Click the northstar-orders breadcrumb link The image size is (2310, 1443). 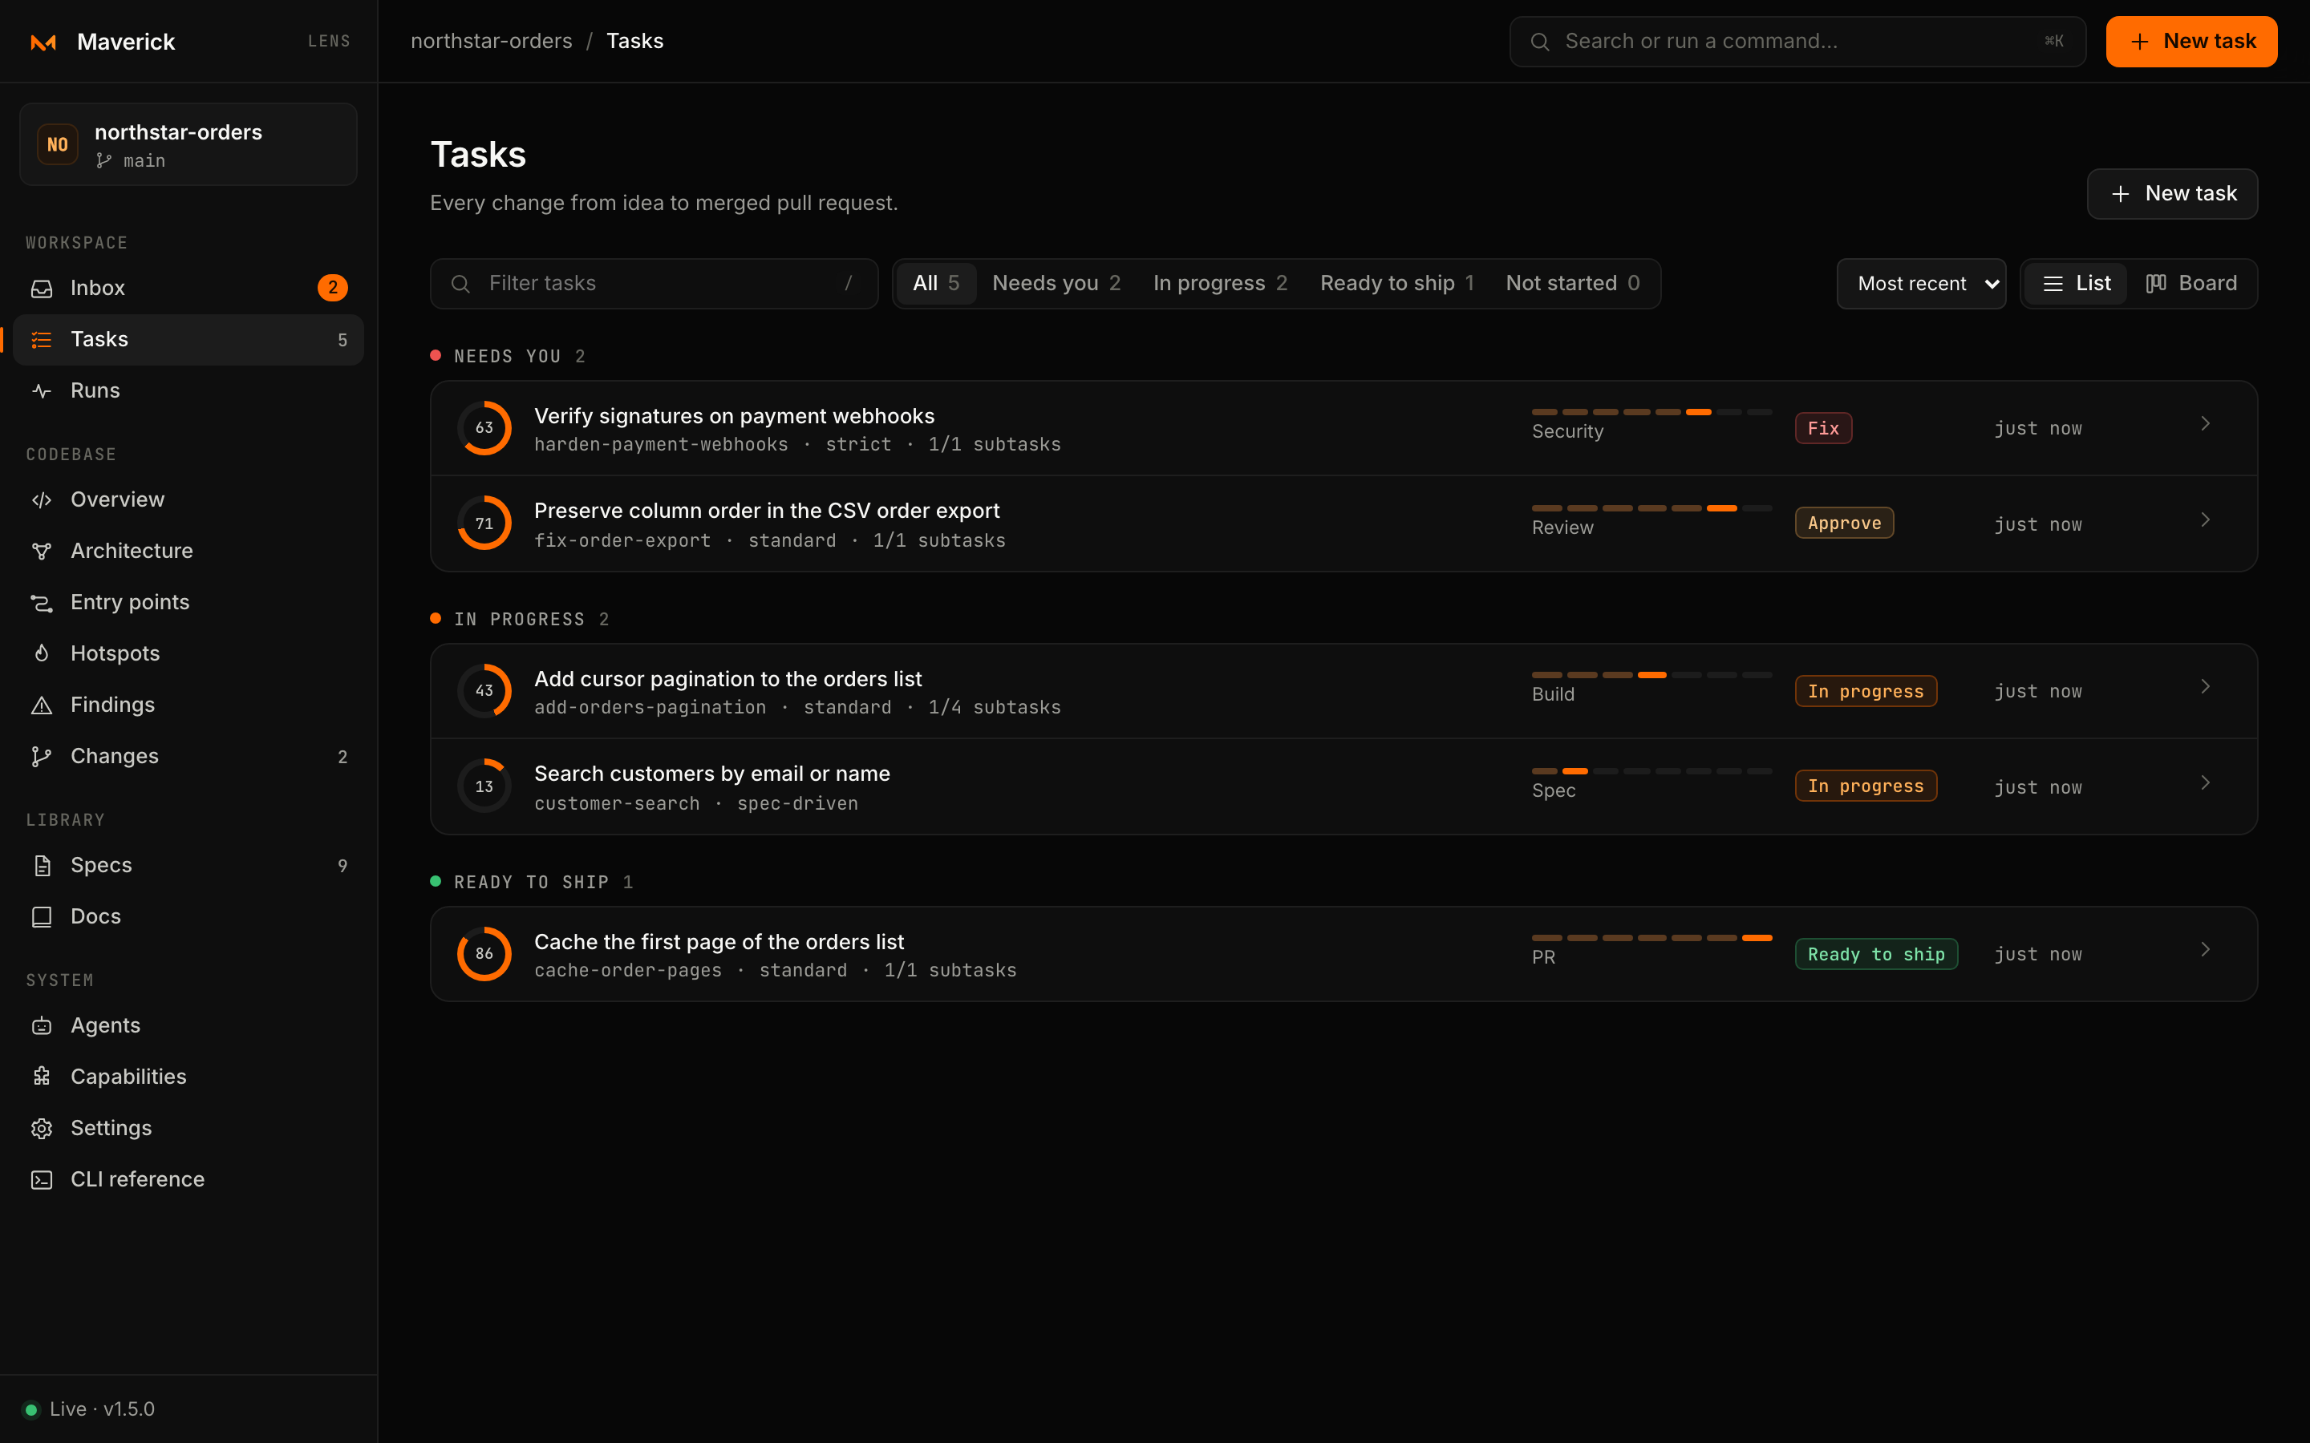(x=491, y=41)
